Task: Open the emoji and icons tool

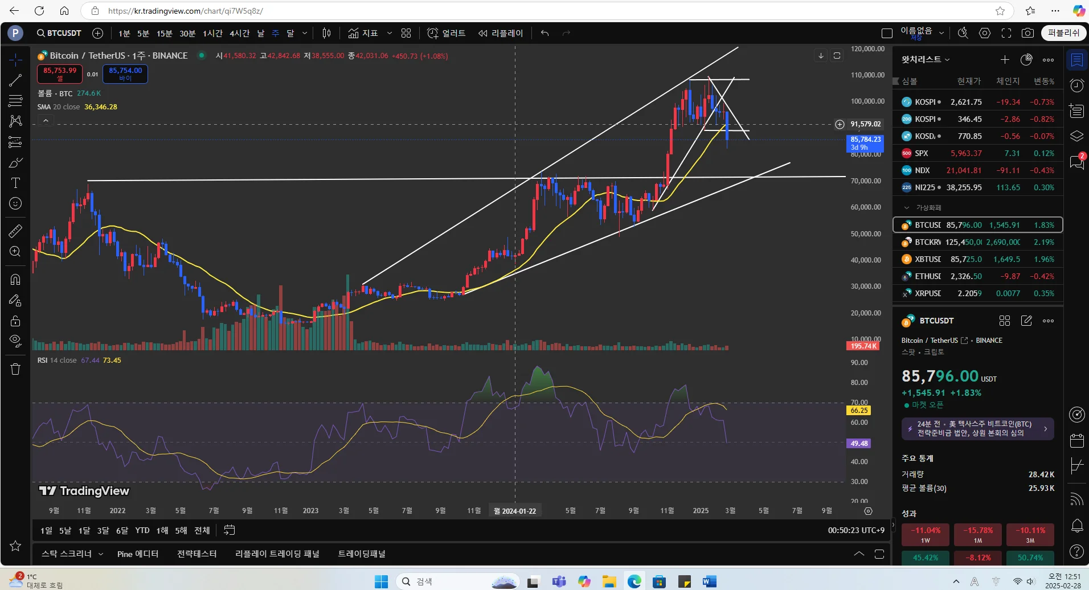Action: coord(15,203)
